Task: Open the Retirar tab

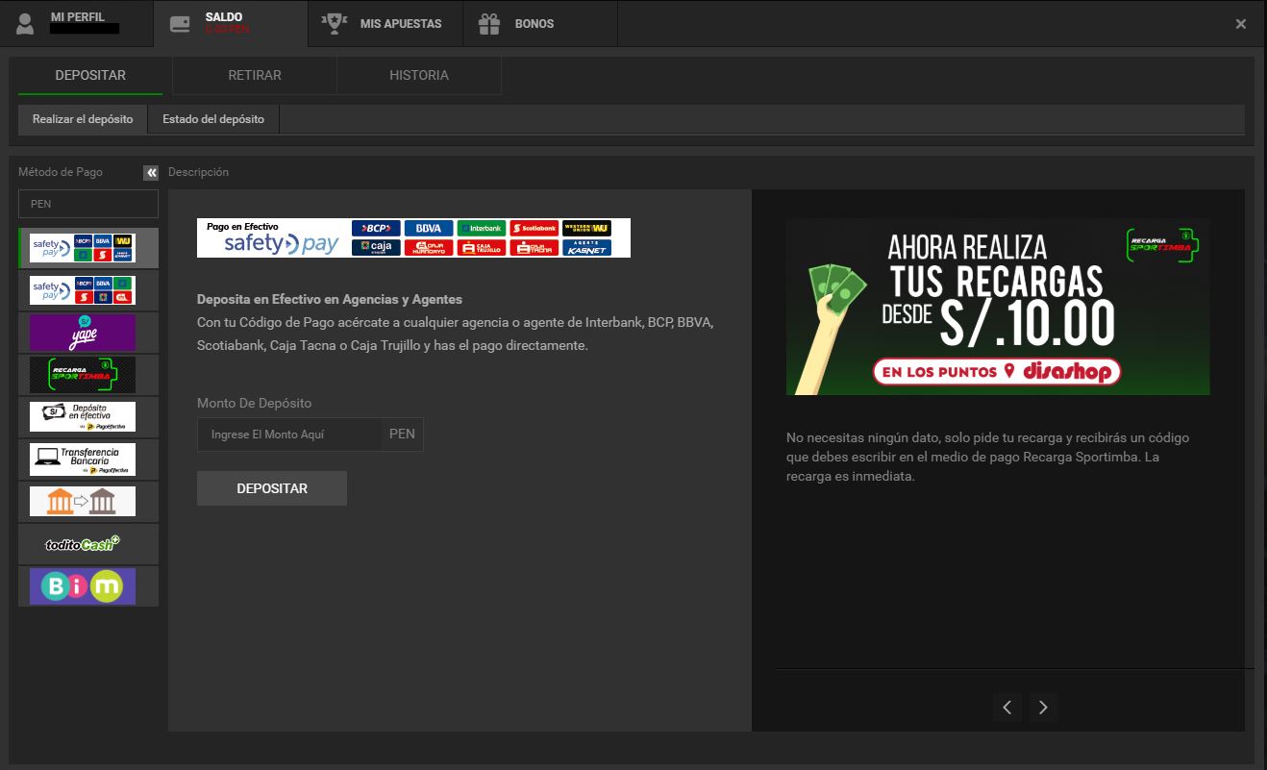Action: pos(255,75)
